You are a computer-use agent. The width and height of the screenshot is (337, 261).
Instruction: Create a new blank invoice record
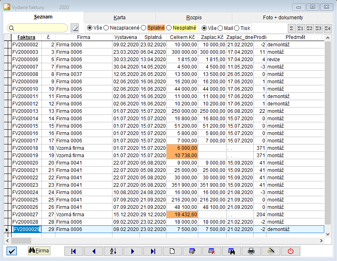[172, 251]
